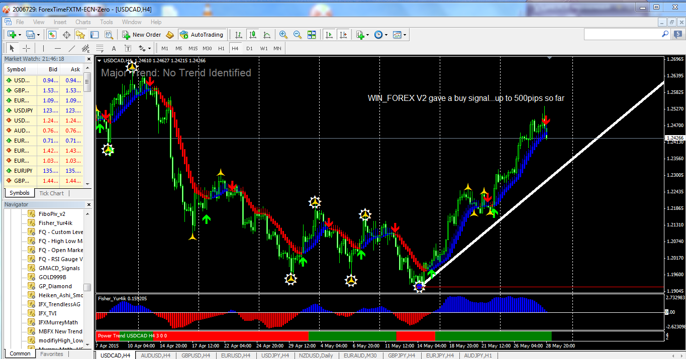Pick the draw trendline tool
This screenshot has height=359, width=686.
71,48
